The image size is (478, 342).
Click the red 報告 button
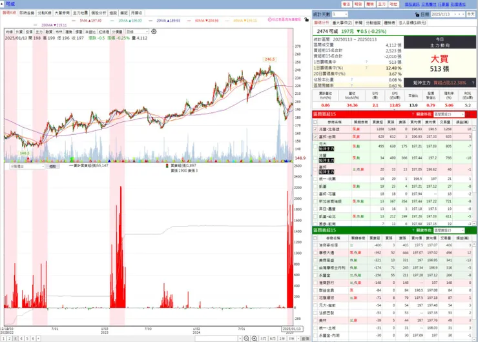point(358,5)
